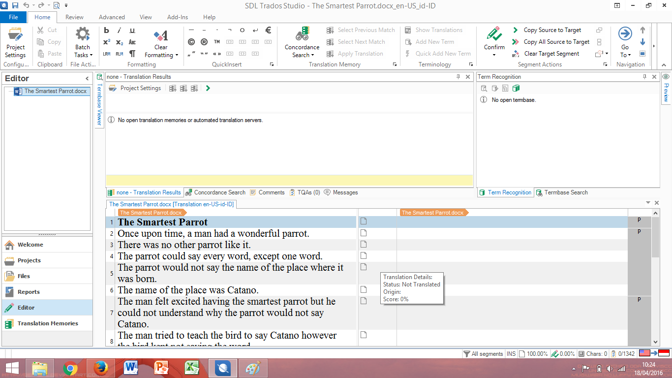This screenshot has width=672, height=378.
Task: Apply italic formatting
Action: pos(120,30)
